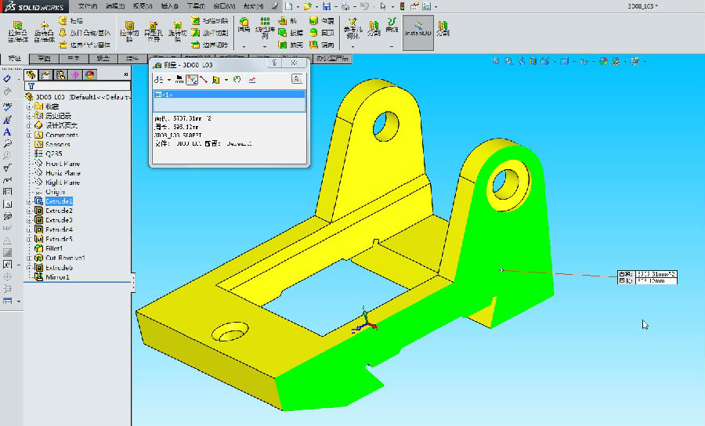Click the Zoom to Fit view icon

[x=497, y=60]
